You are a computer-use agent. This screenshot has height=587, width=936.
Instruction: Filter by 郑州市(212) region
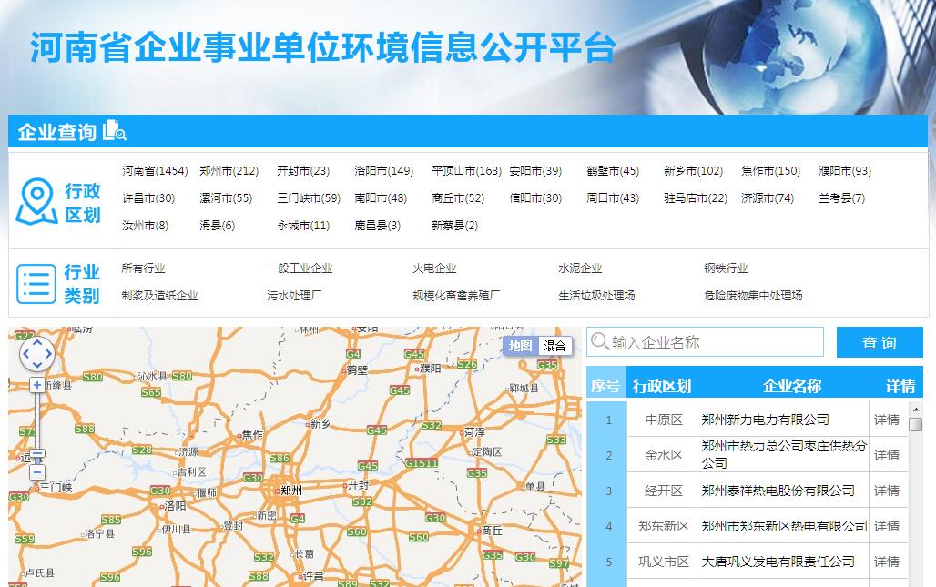[229, 171]
